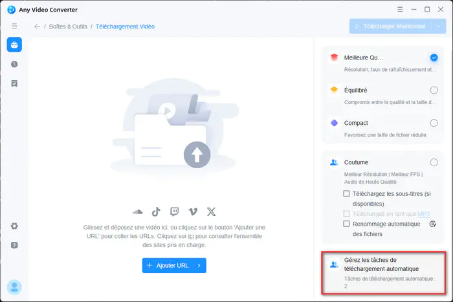
Task: Go back with the arrow icon
Action: coord(38,27)
